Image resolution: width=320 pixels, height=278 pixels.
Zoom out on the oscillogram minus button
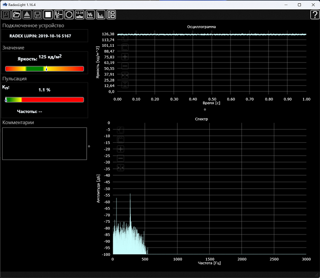pos(125,66)
